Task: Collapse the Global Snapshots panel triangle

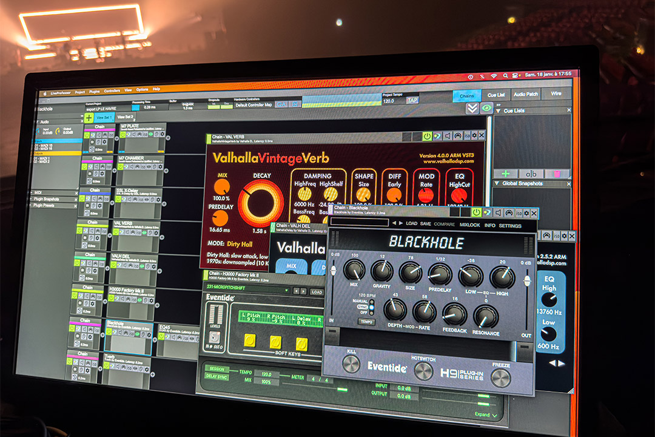Action: [497, 183]
